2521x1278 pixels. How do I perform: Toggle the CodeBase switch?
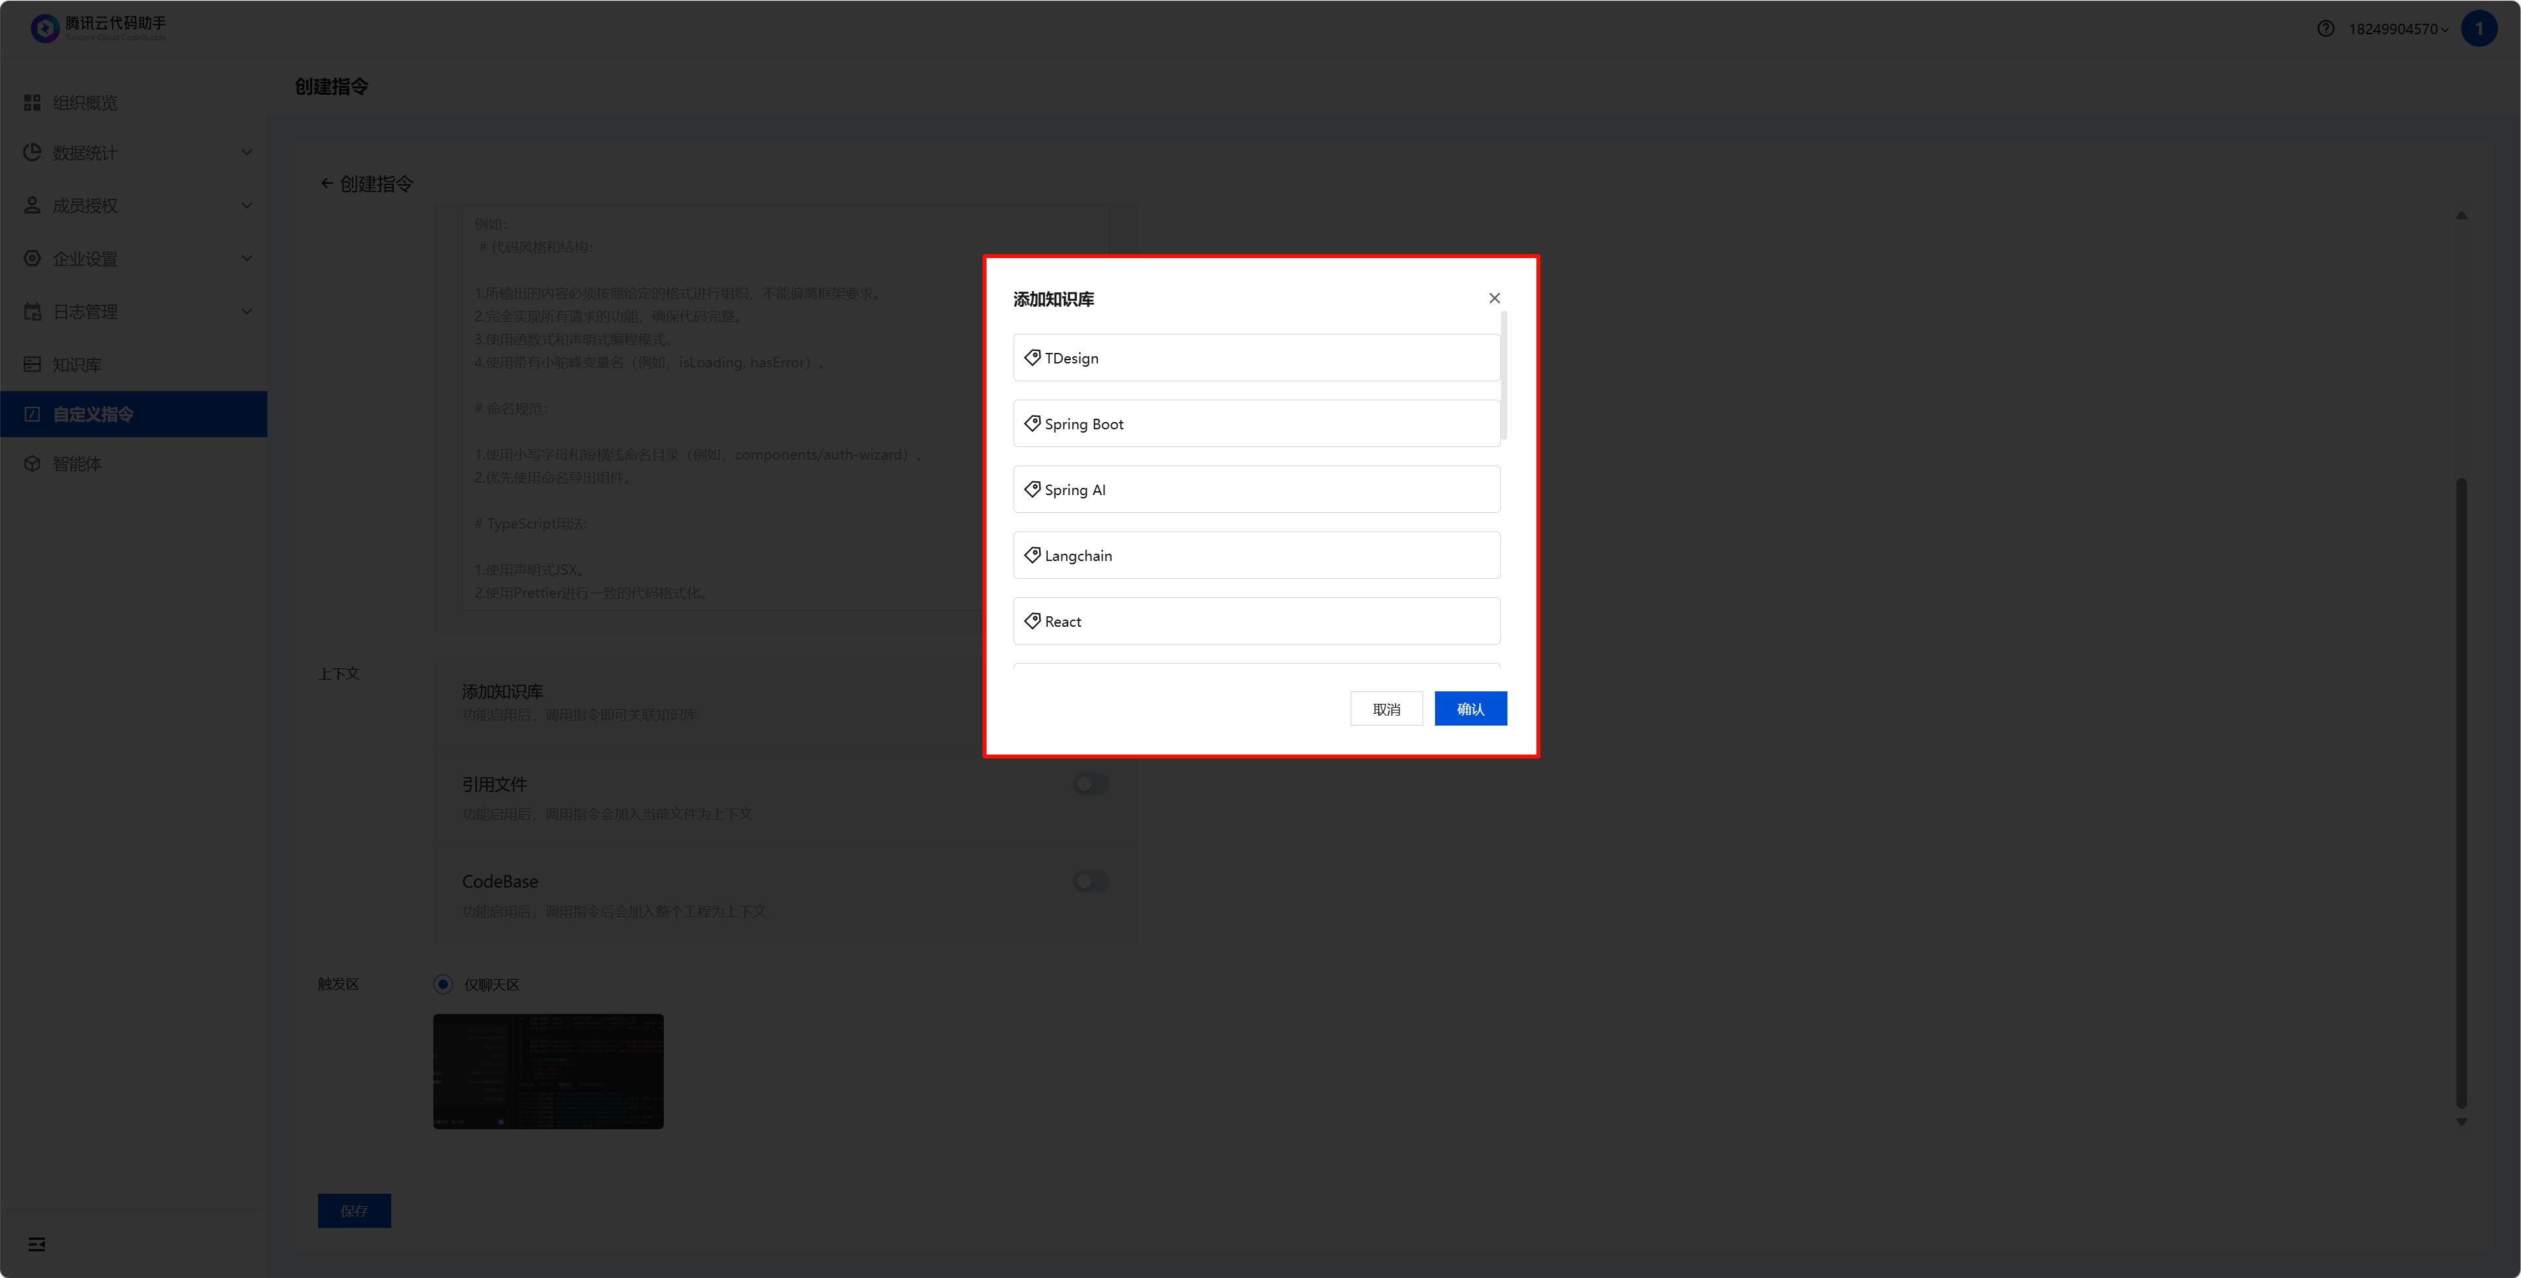[1090, 882]
